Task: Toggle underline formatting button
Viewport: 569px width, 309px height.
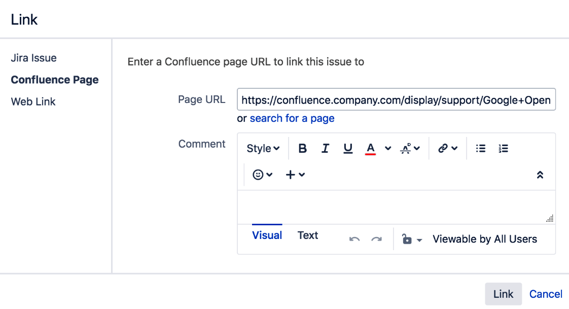Action: coord(348,148)
